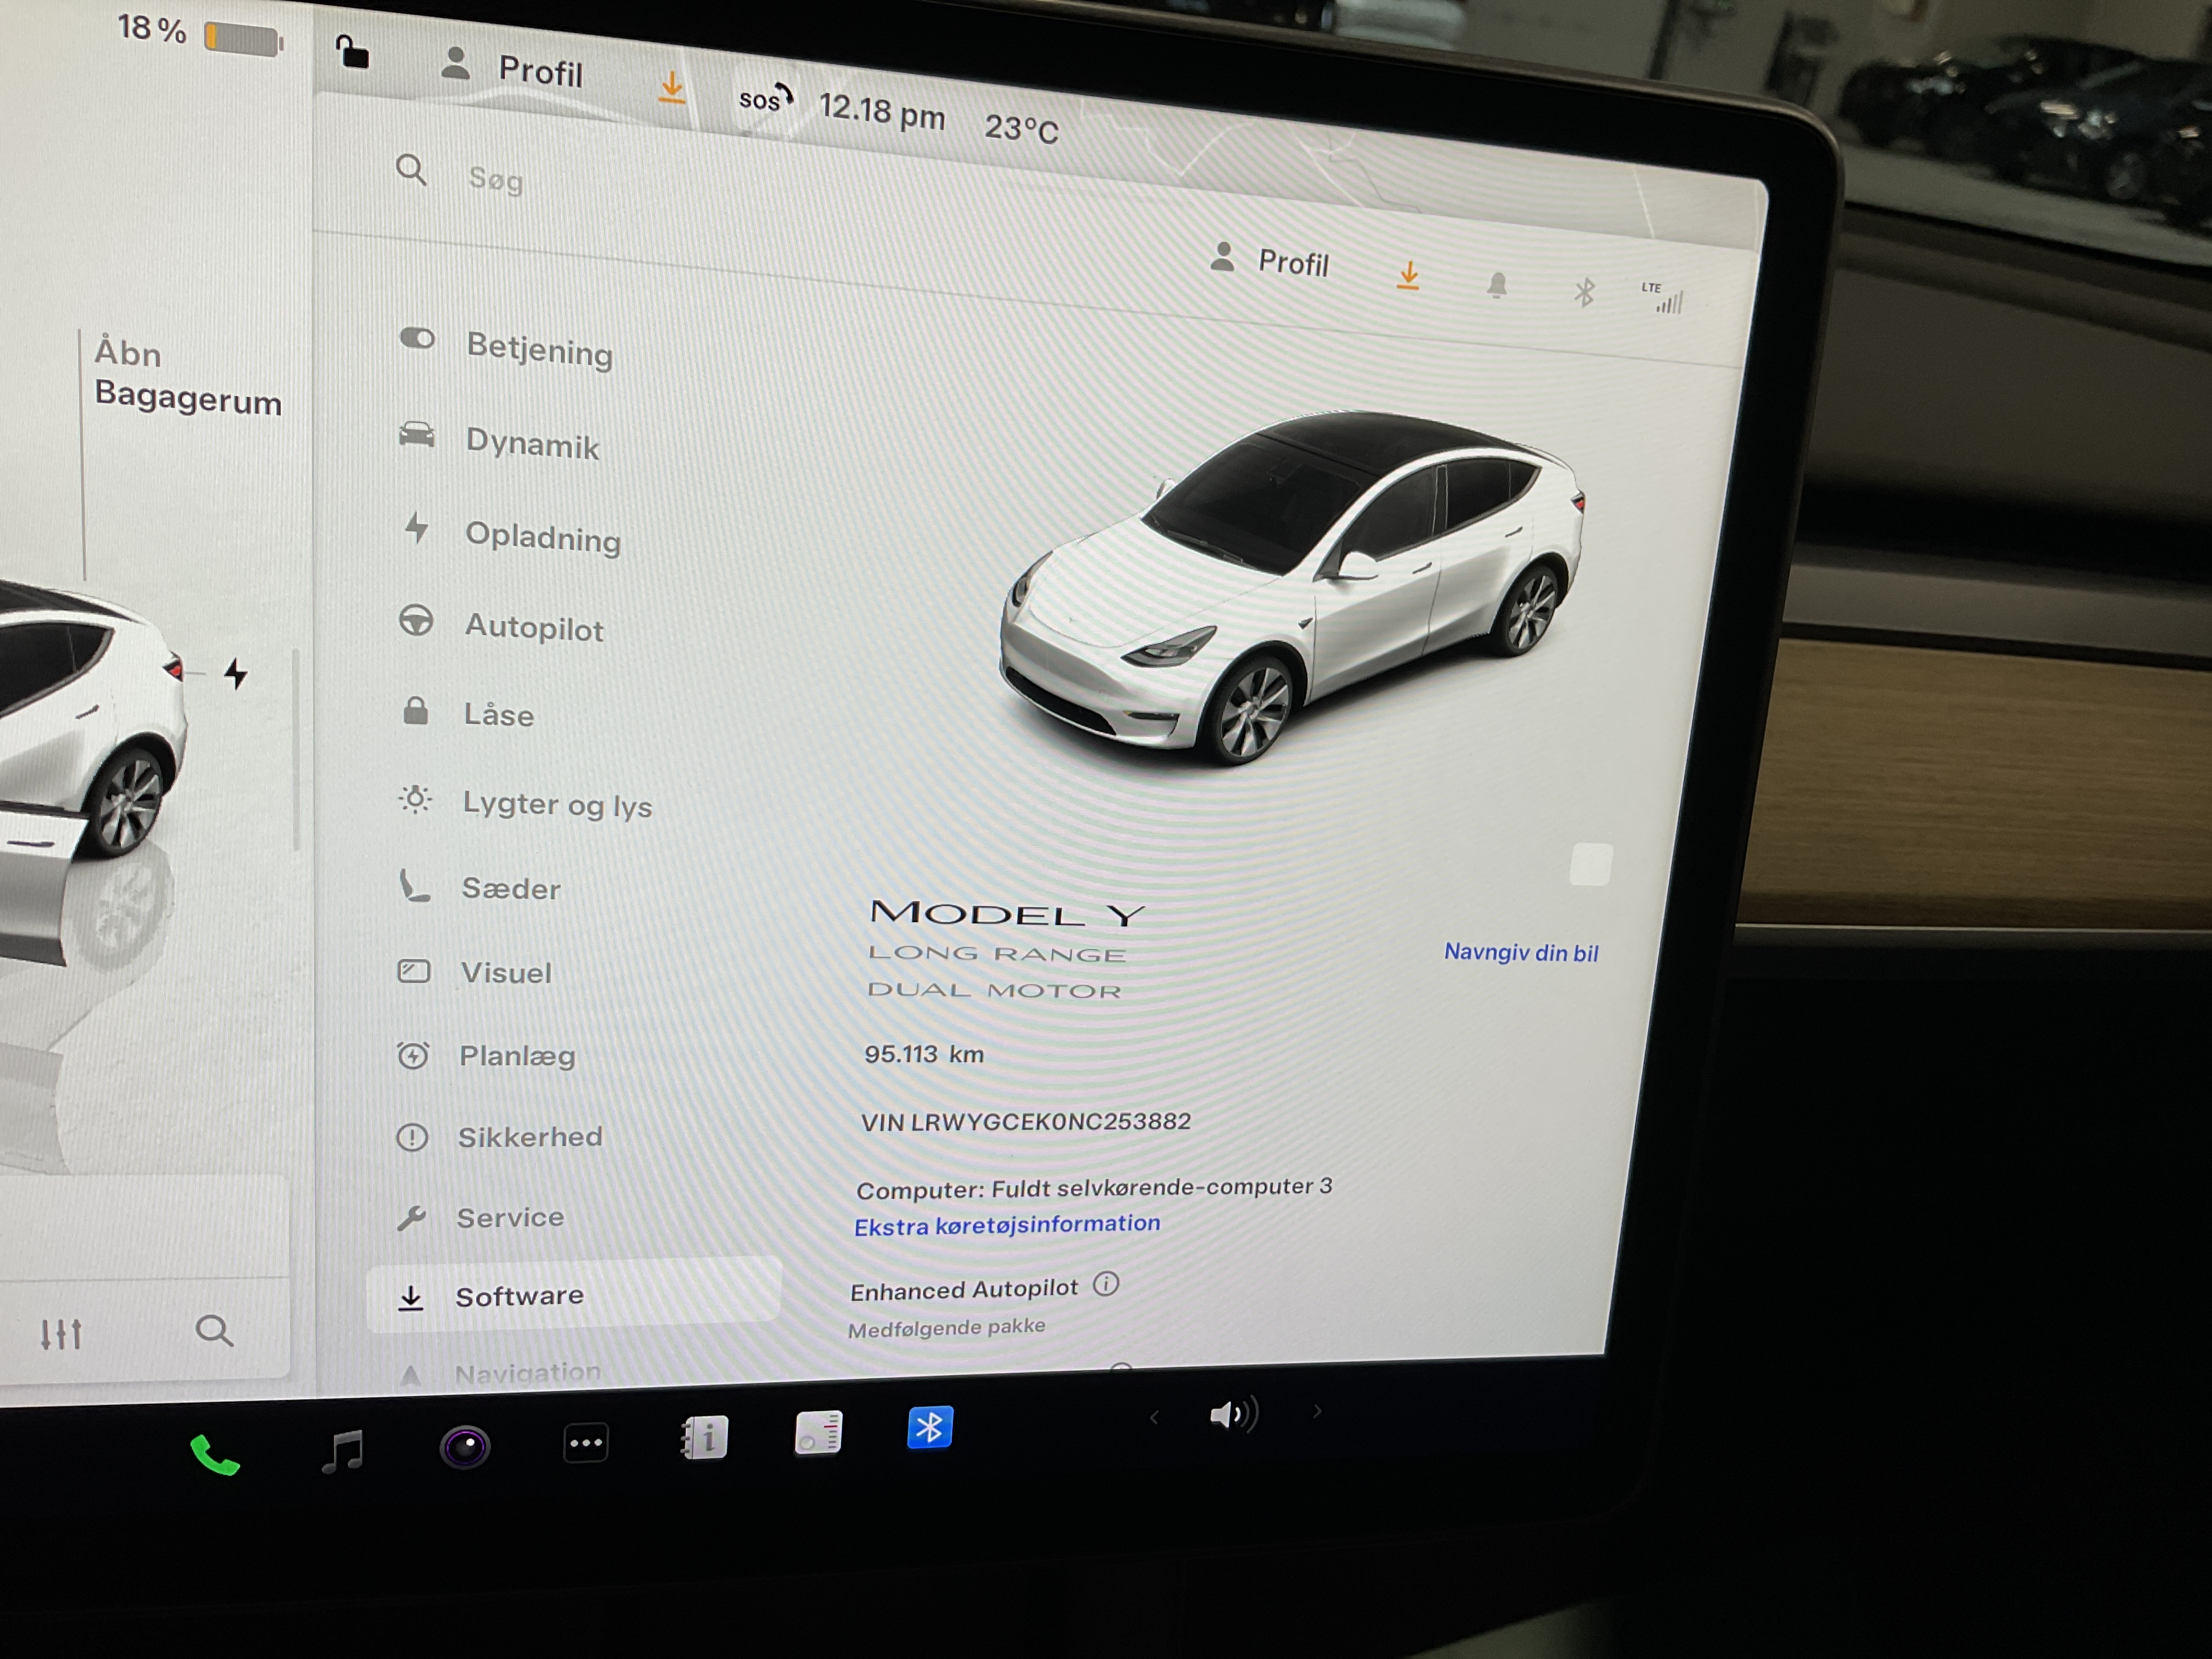Tap the VIN LRWYGCEK0NC253882 text
This screenshot has height=1659, width=2212.
[1026, 1122]
